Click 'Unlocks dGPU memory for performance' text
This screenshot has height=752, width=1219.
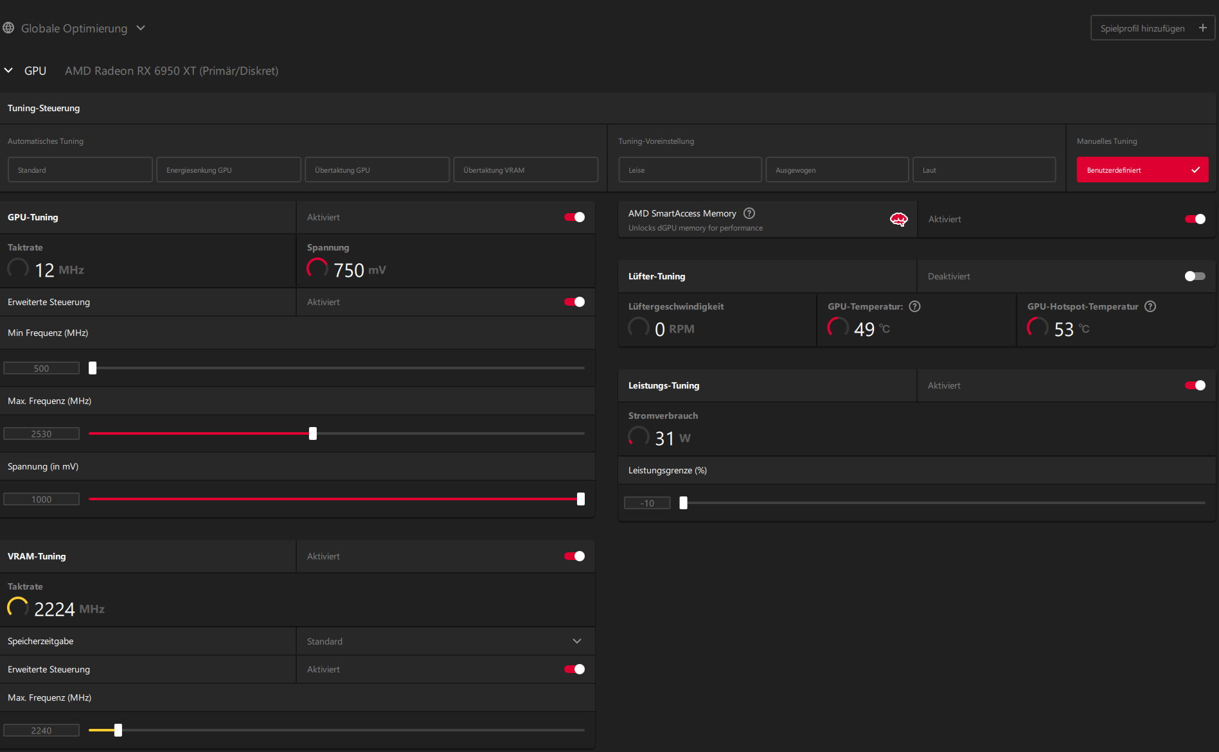(695, 228)
